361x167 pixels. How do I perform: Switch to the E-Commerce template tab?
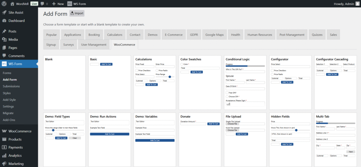click(x=173, y=35)
